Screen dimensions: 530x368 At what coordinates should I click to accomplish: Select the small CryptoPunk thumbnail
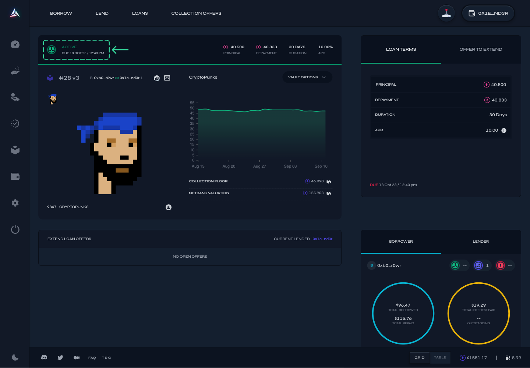[53, 99]
